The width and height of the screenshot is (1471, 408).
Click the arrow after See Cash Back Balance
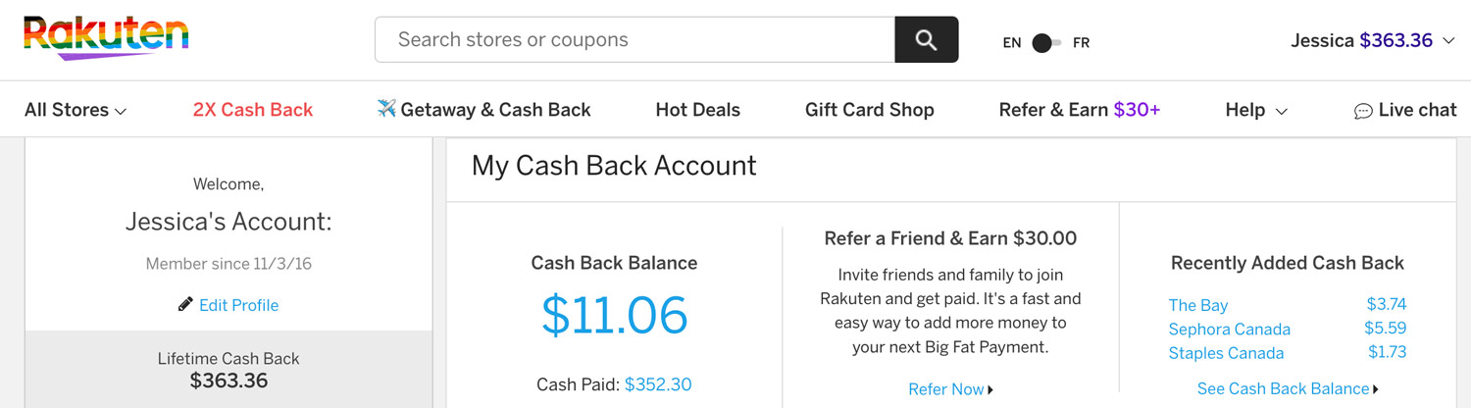(1376, 389)
